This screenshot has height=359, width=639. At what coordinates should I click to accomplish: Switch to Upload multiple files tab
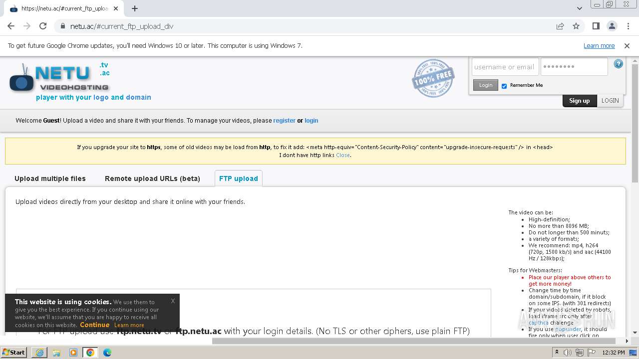[50, 179]
